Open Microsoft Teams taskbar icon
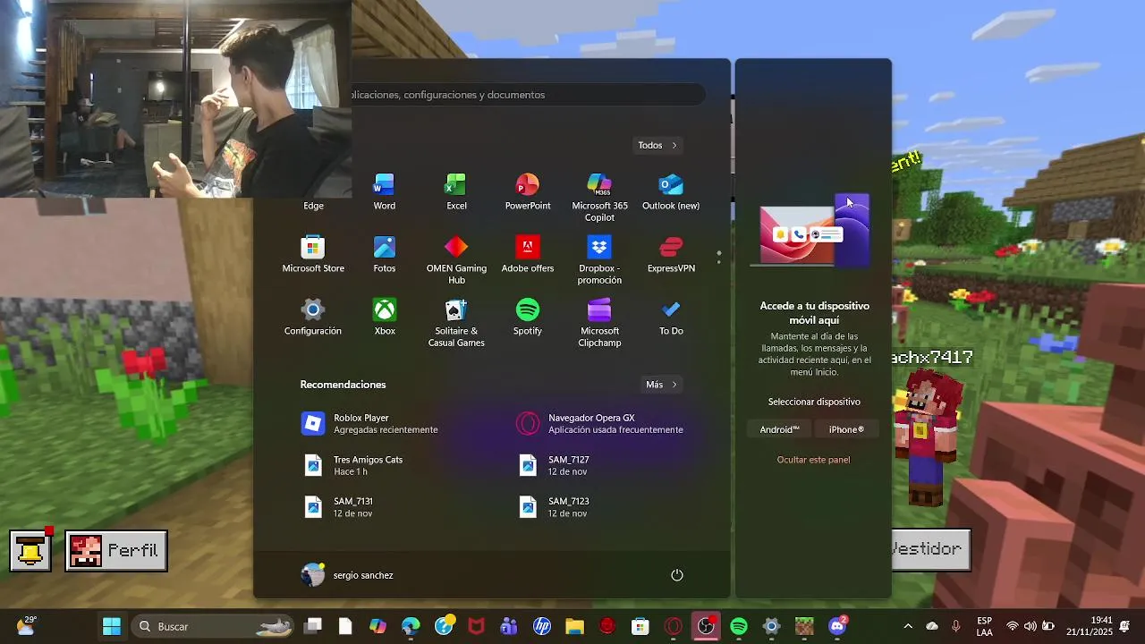The width and height of the screenshot is (1145, 644). point(509,626)
